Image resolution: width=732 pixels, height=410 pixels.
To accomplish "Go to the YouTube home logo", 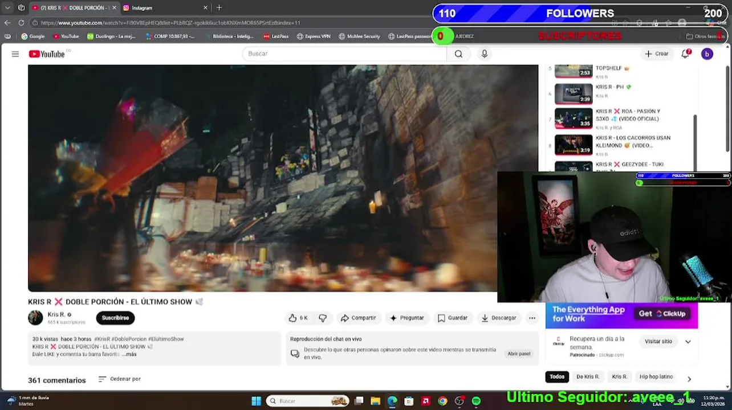I will coord(47,54).
